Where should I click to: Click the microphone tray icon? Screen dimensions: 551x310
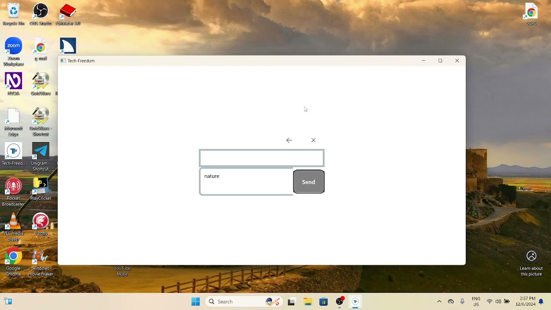point(462,302)
